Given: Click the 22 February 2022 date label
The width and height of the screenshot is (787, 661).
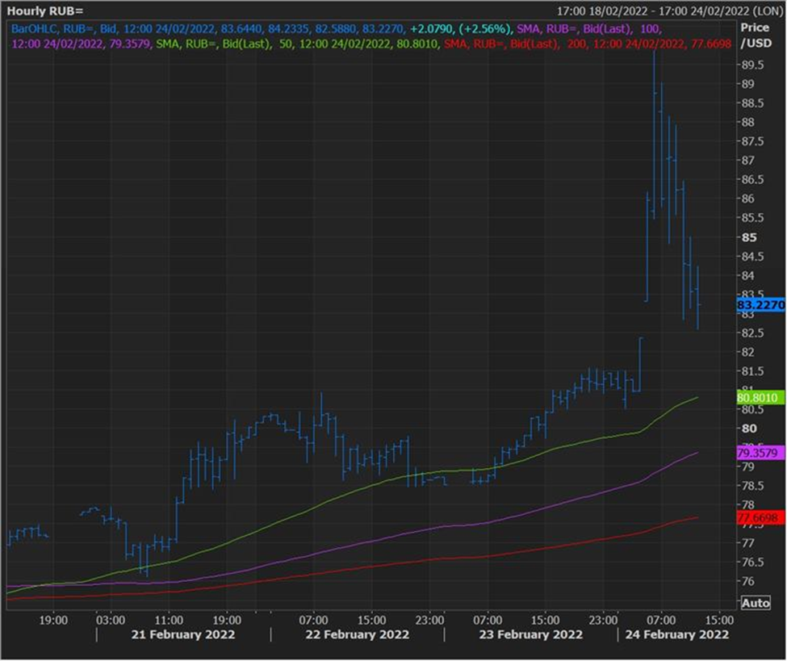Looking at the screenshot, I should tap(357, 634).
